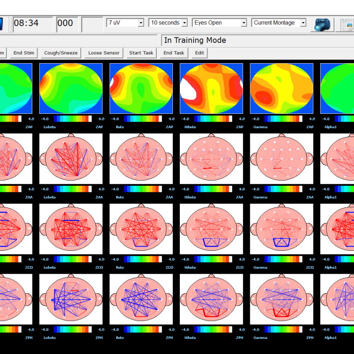This screenshot has width=354, height=354.
Task: Click the camera snapshot icon
Action: (322, 24)
